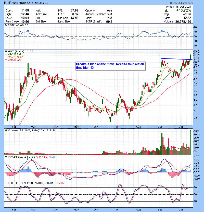
Task: Click the orange EMA(8) legend line swatch
Action: pos(6,57)
